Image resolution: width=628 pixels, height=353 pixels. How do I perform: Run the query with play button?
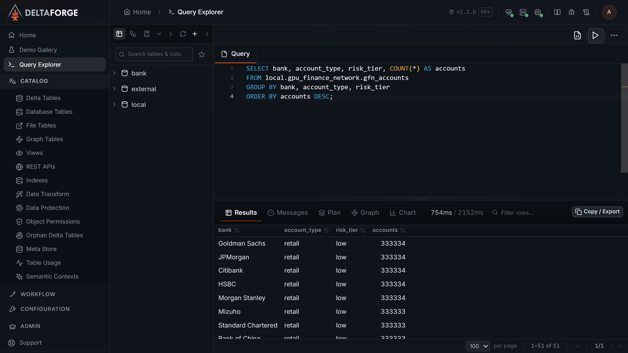tap(596, 35)
